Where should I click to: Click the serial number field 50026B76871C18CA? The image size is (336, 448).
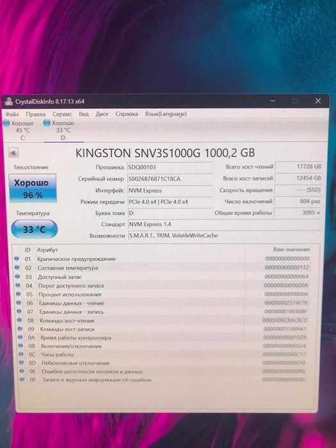170,179
